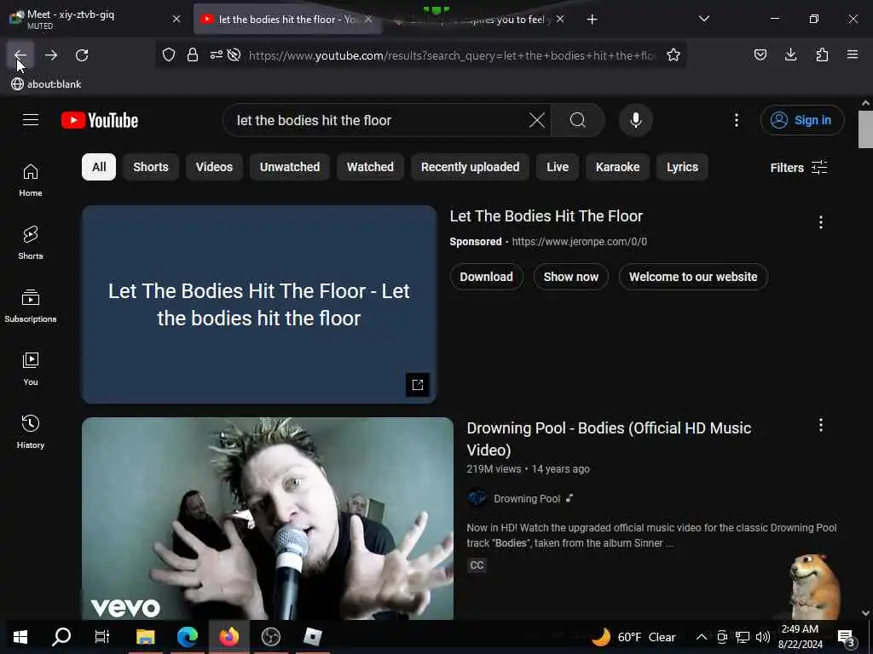The height and width of the screenshot is (654, 873).
Task: Open the search Filters panel
Action: point(798,168)
